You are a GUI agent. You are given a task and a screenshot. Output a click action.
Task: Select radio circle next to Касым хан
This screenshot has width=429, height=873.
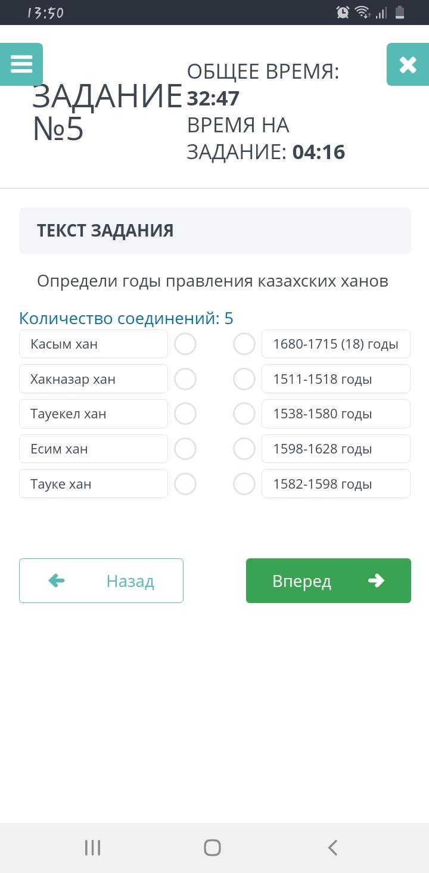click(185, 344)
